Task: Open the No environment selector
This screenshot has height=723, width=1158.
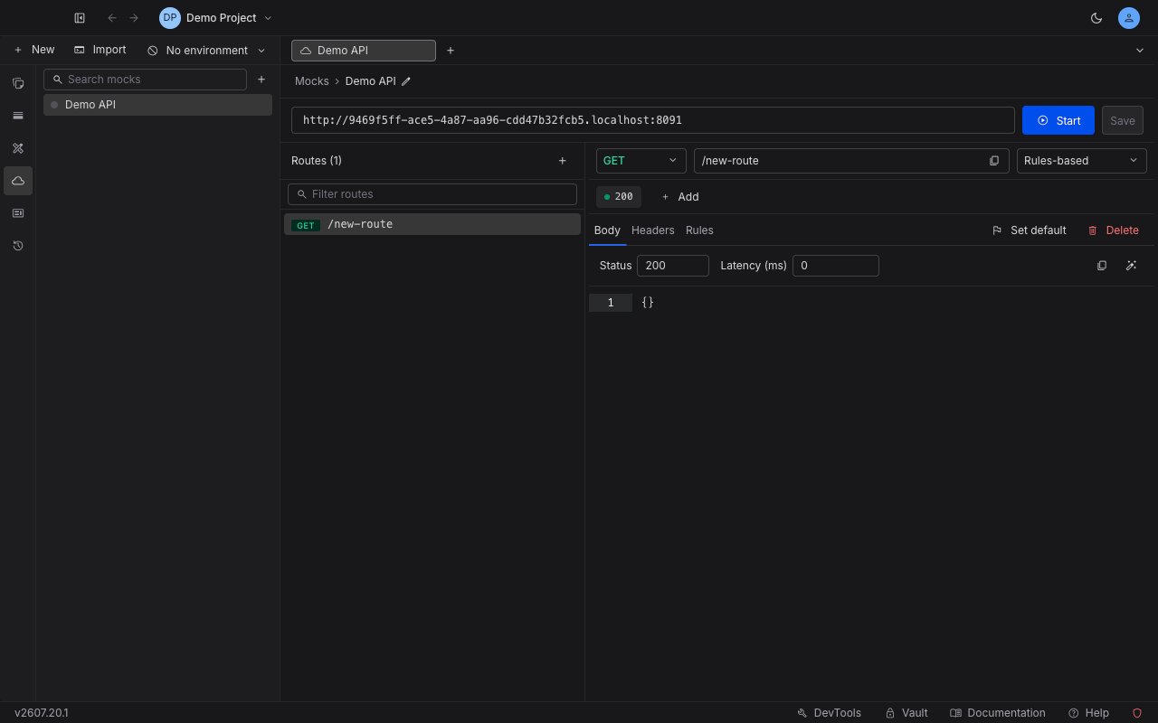Action: click(207, 51)
